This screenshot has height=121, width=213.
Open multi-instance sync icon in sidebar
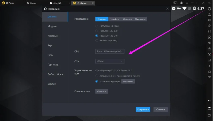[209, 43]
